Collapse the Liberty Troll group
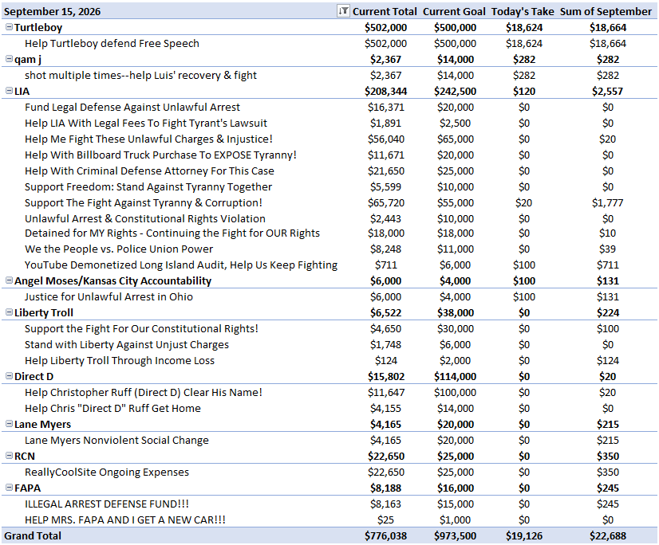Image resolution: width=659 pixels, height=545 pixels. pyautogui.click(x=9, y=312)
